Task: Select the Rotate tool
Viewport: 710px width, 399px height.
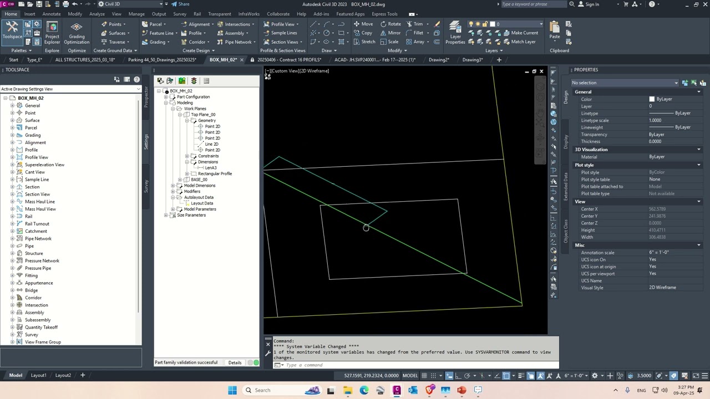Action: 390,24
